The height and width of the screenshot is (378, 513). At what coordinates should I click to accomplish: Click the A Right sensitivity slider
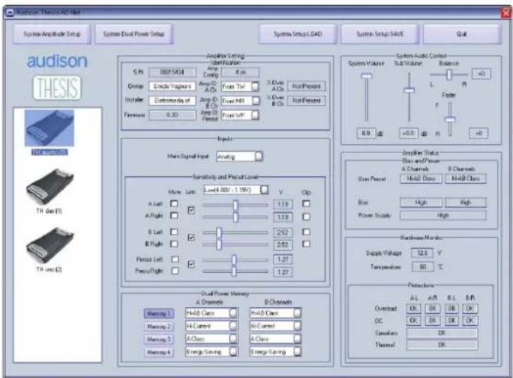(235, 217)
